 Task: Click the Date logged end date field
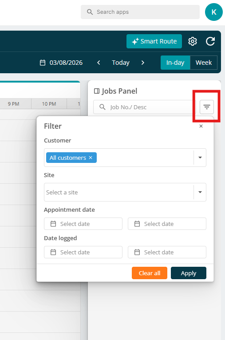[x=167, y=252]
